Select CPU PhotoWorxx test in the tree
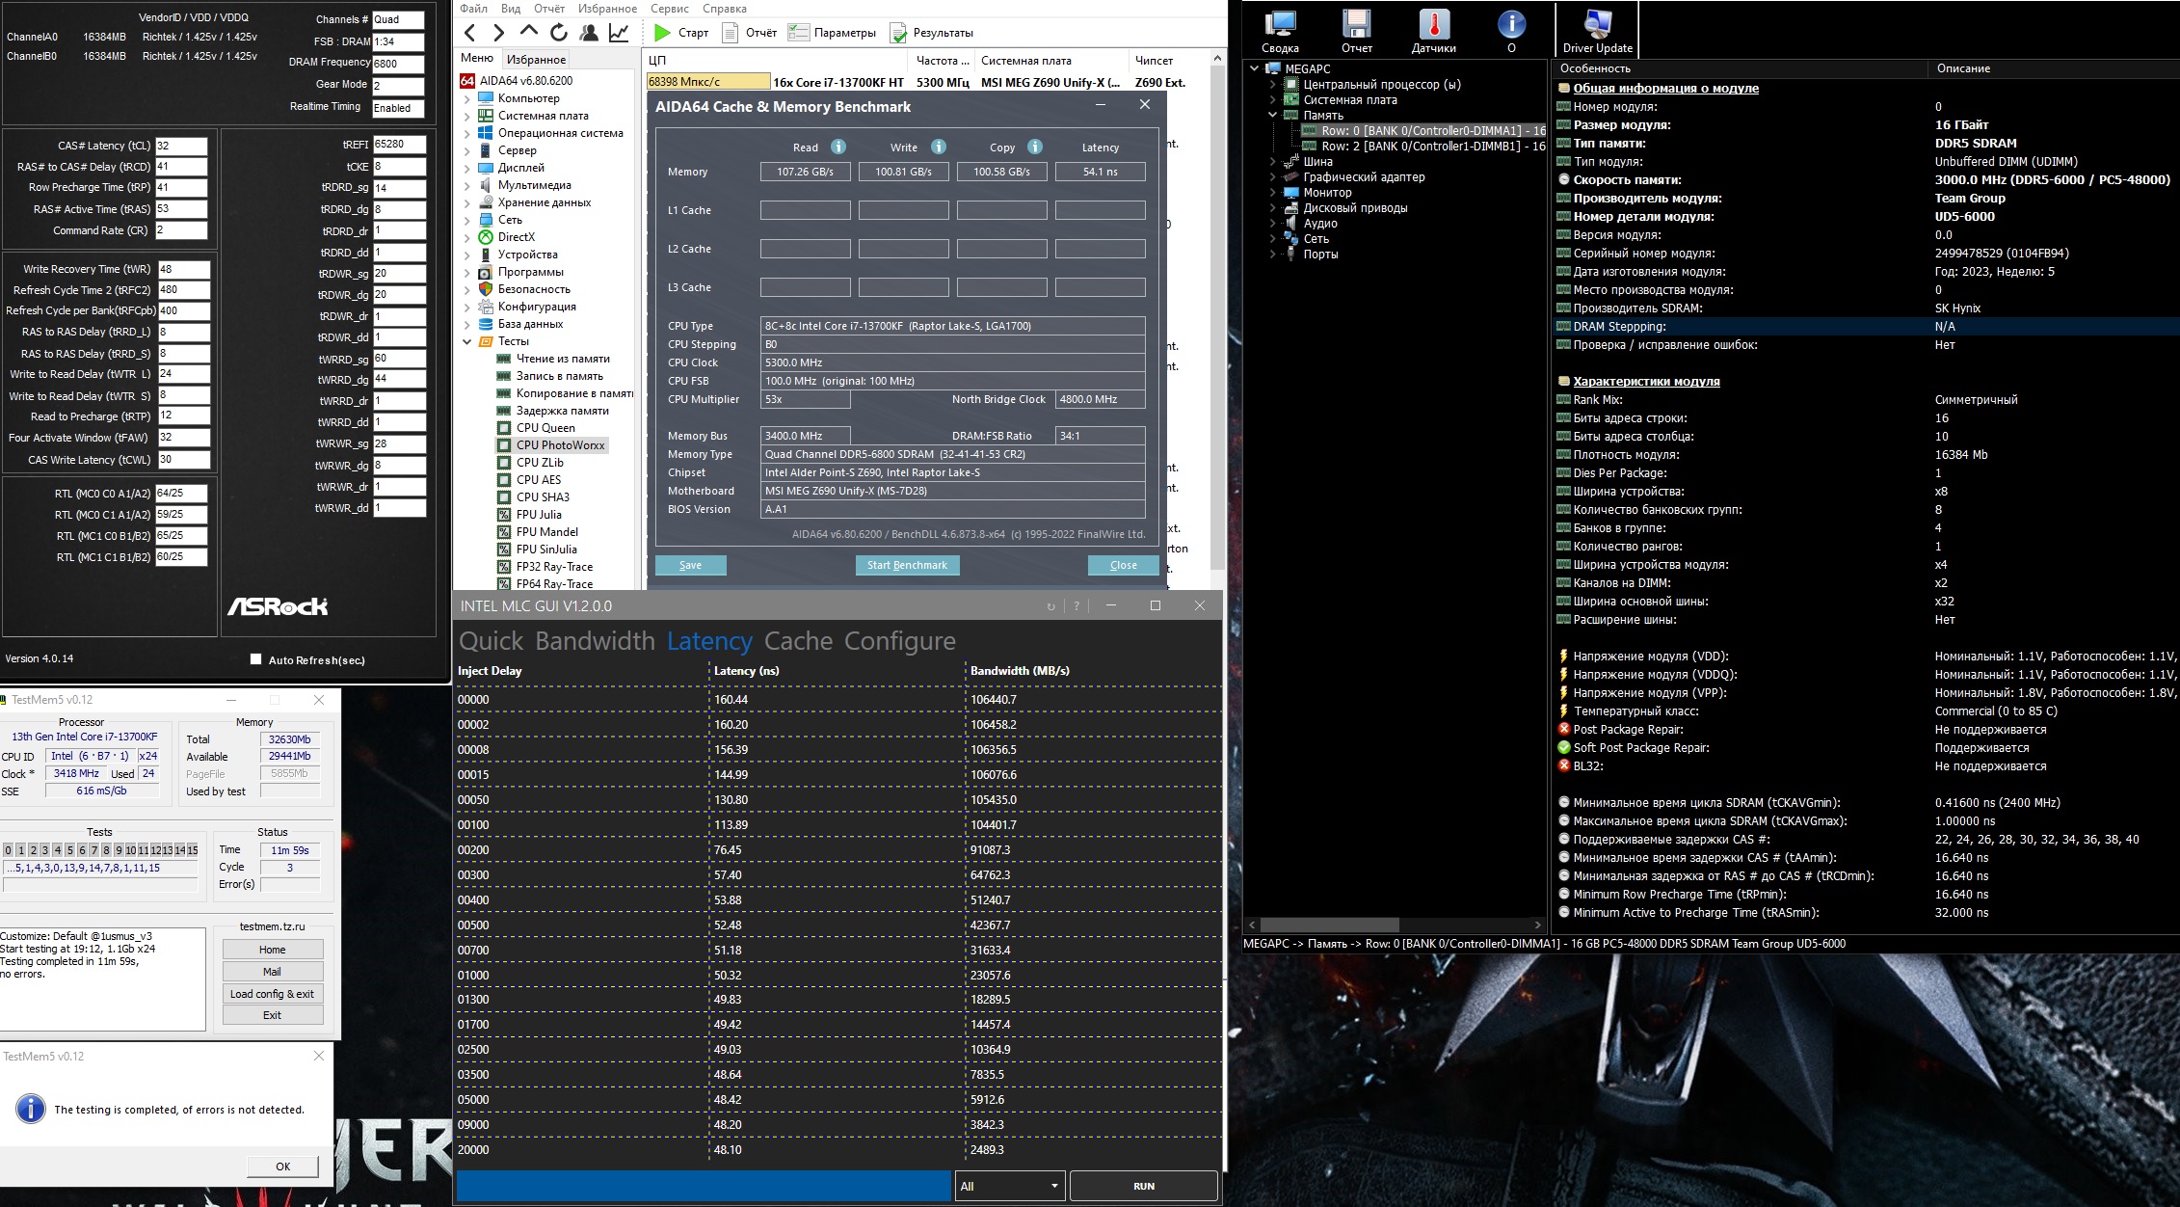The width and height of the screenshot is (2180, 1207). click(560, 445)
